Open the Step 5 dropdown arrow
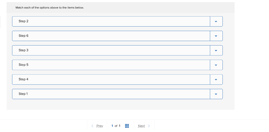 pos(216,65)
